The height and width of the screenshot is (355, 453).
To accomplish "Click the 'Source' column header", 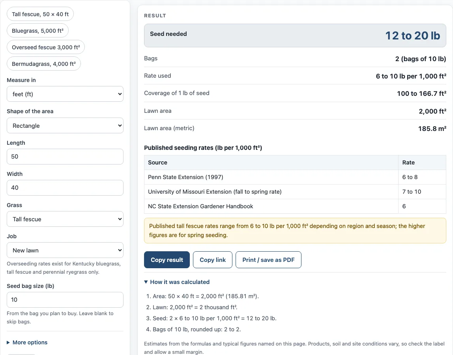I will coord(271,163).
